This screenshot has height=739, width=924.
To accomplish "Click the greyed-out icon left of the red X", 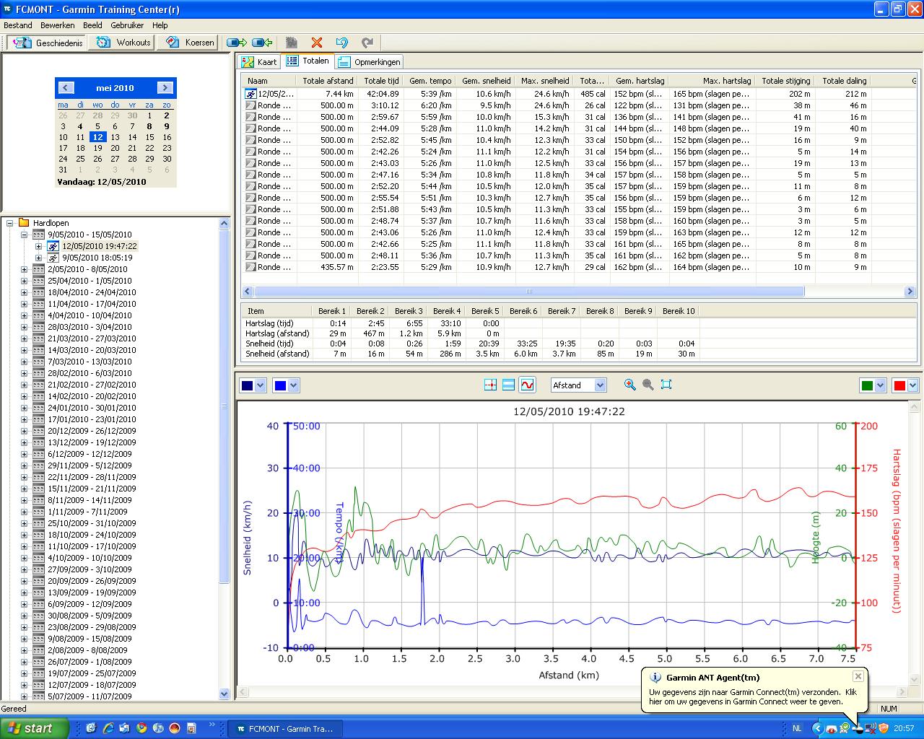I will [291, 43].
